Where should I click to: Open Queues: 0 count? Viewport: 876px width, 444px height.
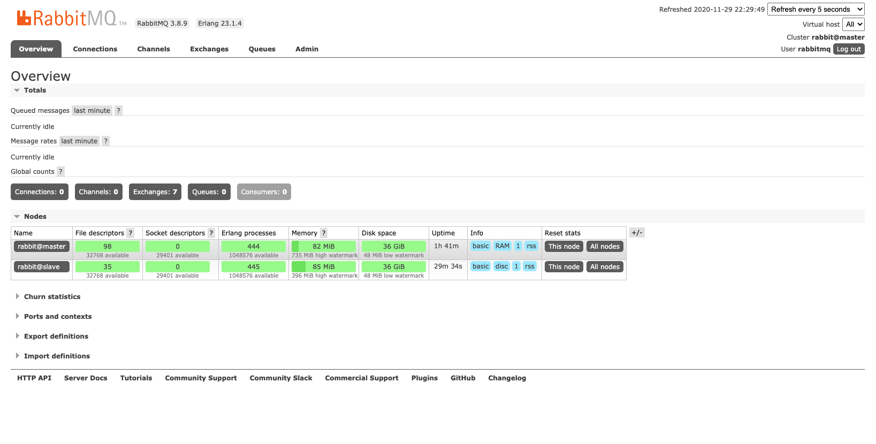pos(209,192)
